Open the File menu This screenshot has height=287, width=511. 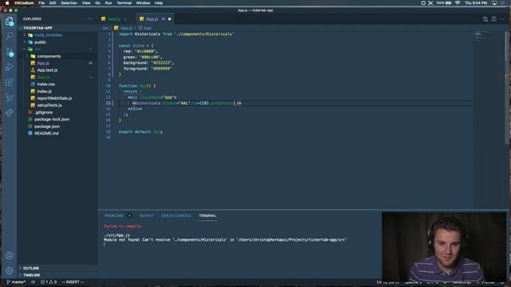click(x=42, y=3)
